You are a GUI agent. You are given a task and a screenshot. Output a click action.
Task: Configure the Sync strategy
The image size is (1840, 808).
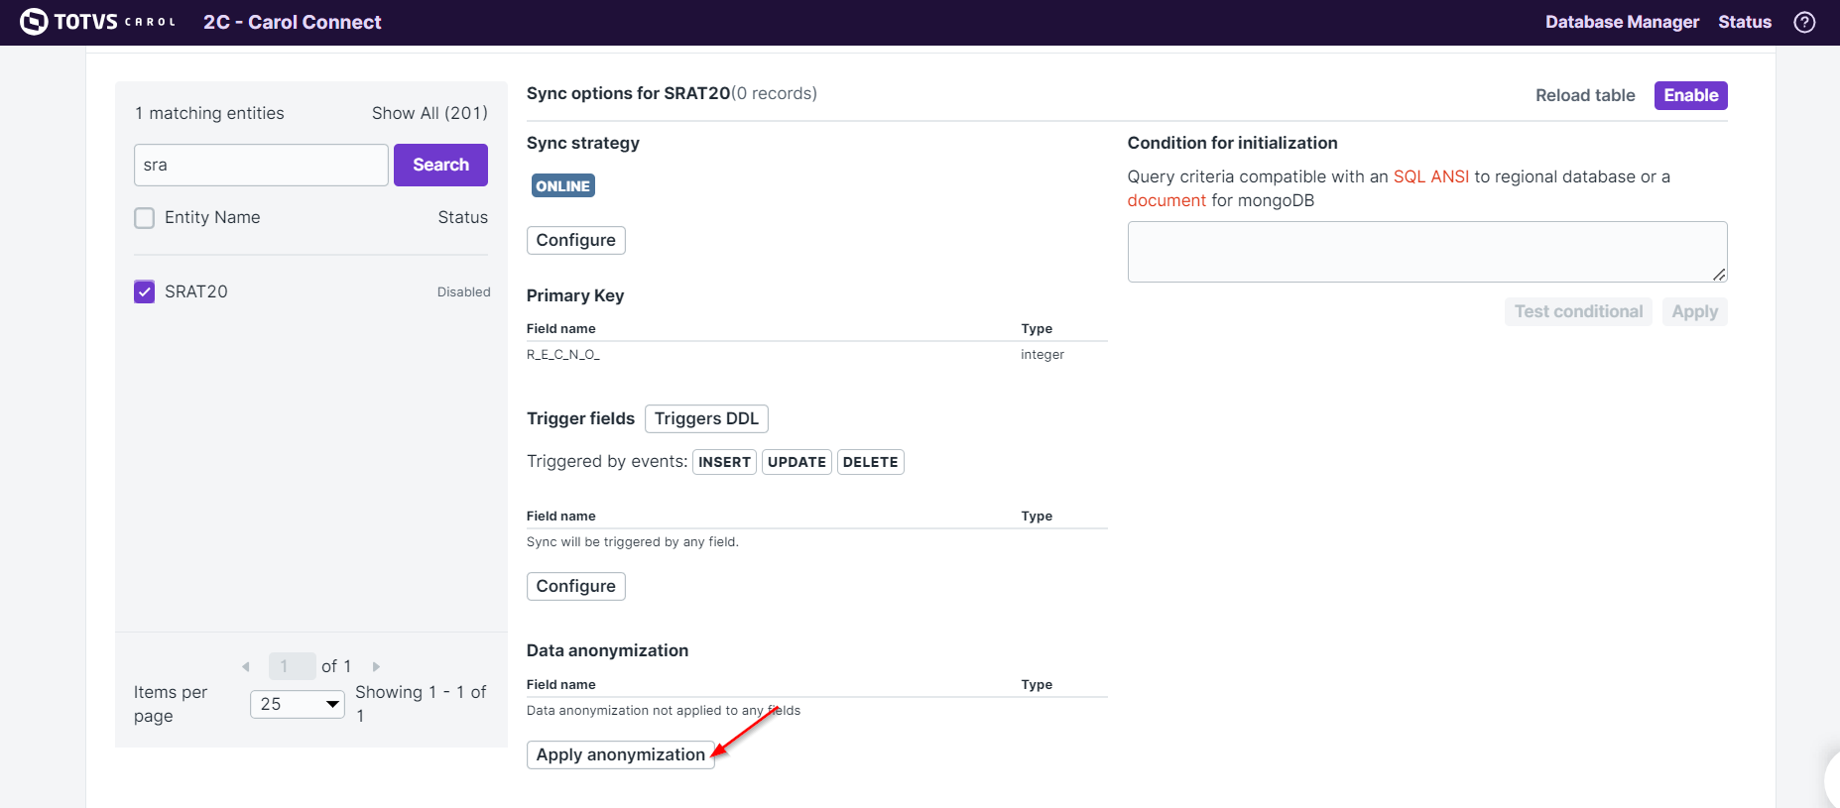click(x=575, y=240)
